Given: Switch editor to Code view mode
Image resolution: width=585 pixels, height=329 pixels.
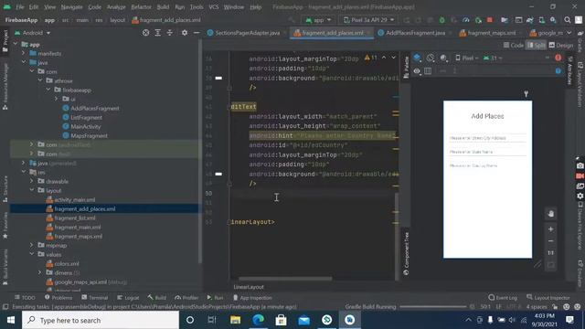Looking at the screenshot, I should click(514, 45).
